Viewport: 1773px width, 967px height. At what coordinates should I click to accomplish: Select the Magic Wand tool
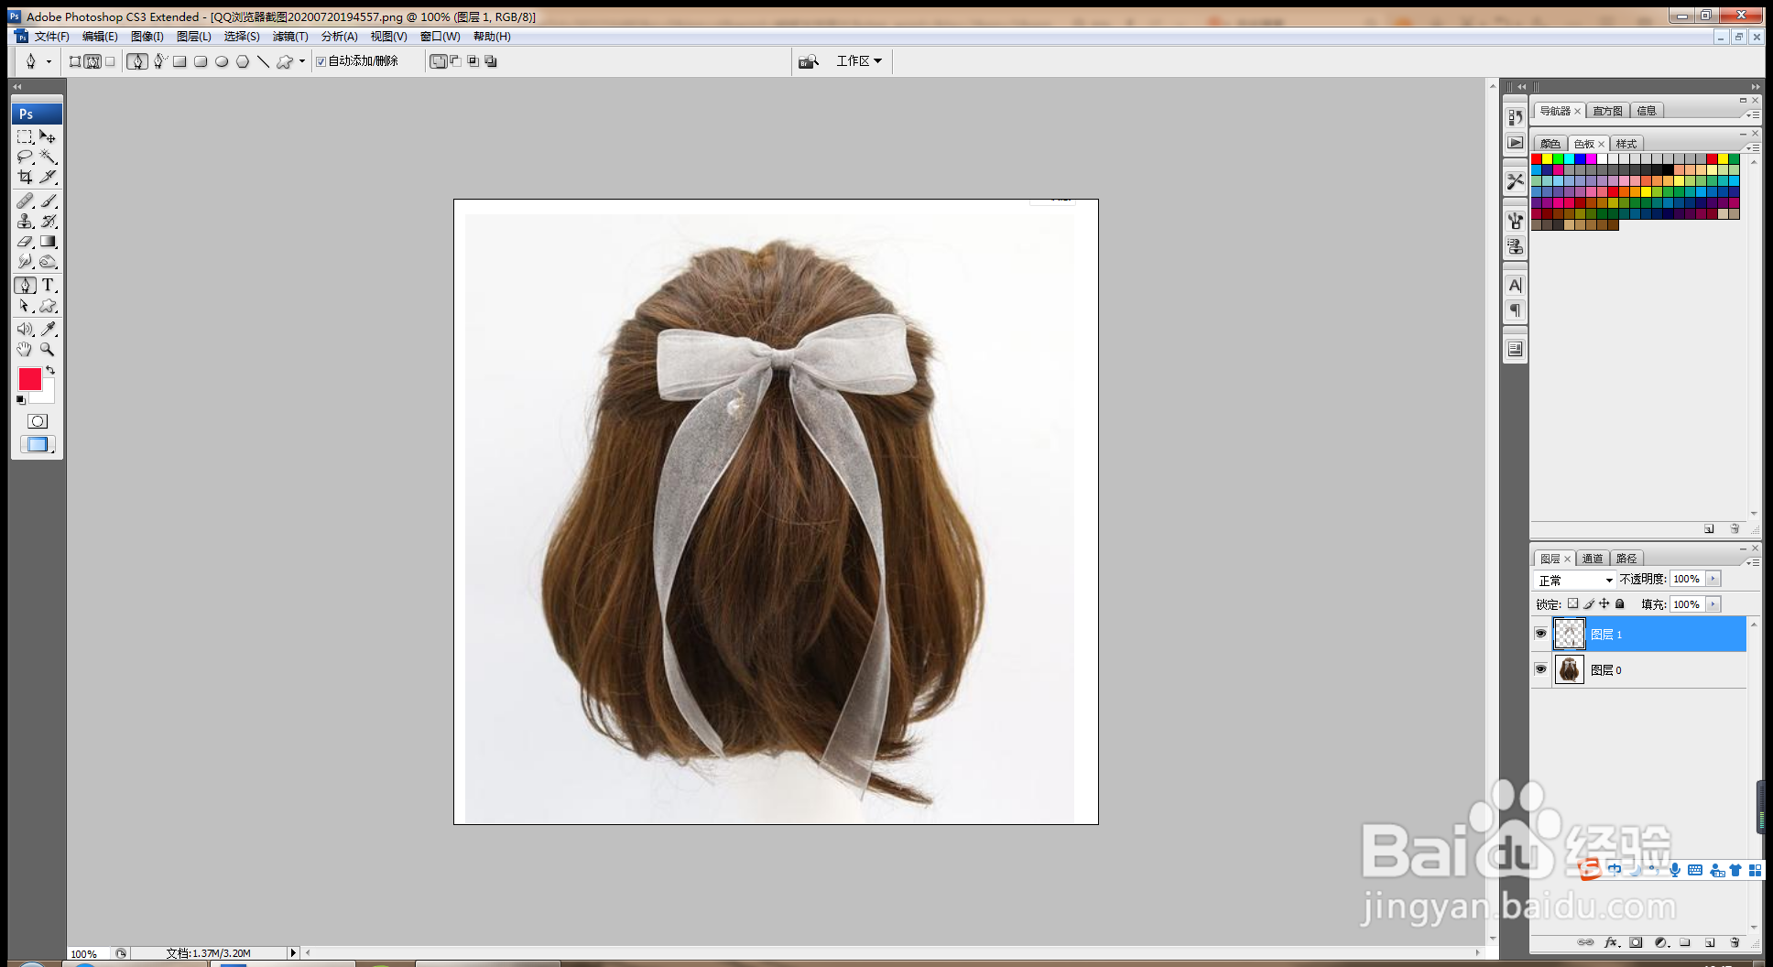(49, 157)
